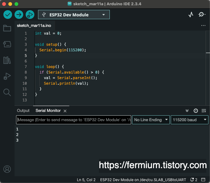Click the 'int val = 0;' code line
The width and height of the screenshot is (210, 183).
48,33
